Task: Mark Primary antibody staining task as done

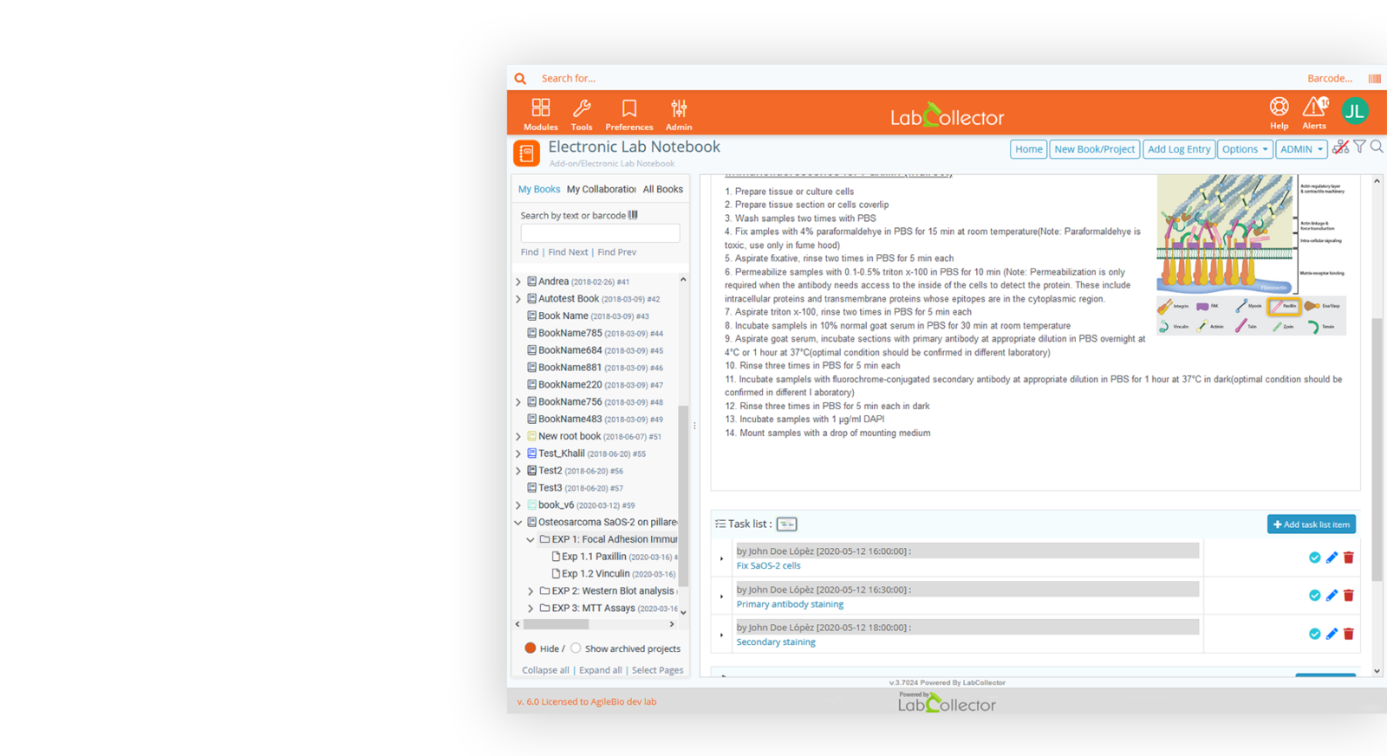Action: [1315, 596]
